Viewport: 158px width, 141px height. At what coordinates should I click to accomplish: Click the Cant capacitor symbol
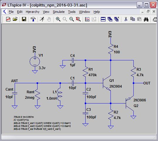pos(15,93)
